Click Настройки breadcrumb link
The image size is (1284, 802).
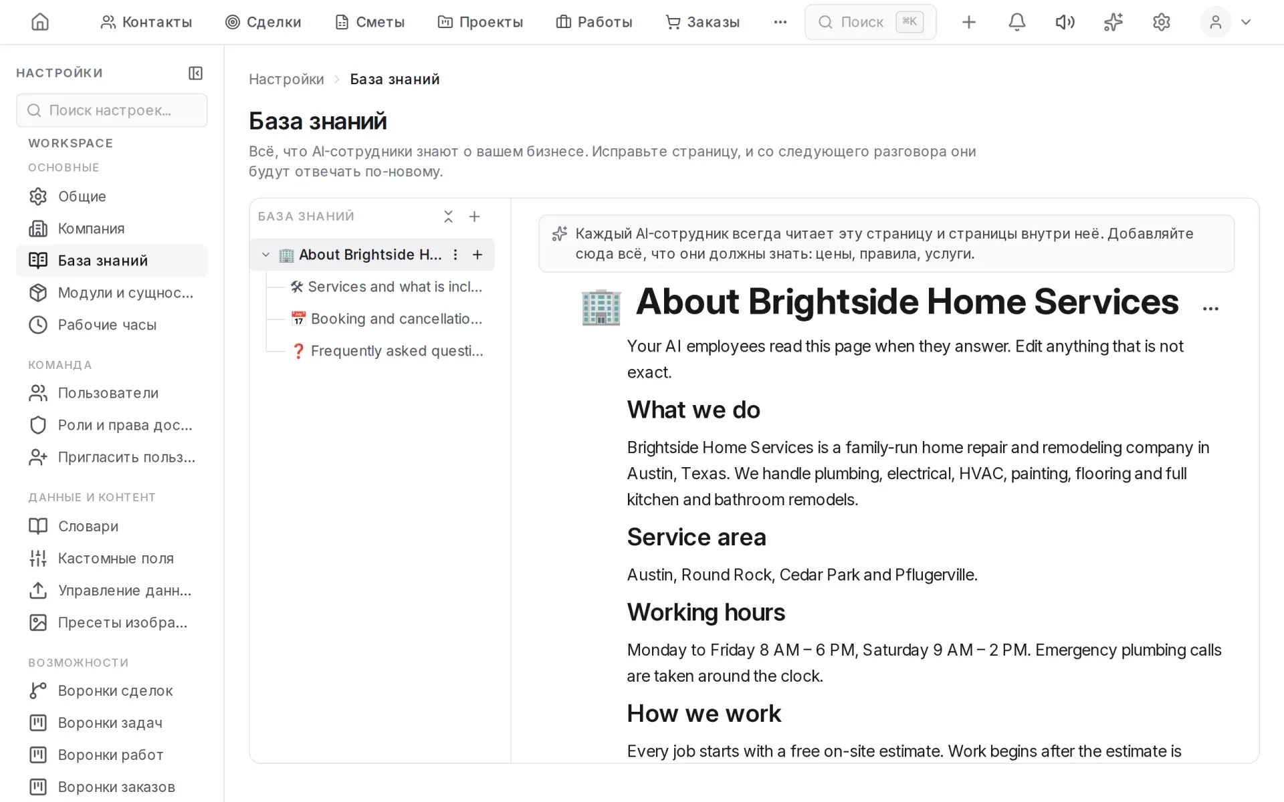point(286,79)
